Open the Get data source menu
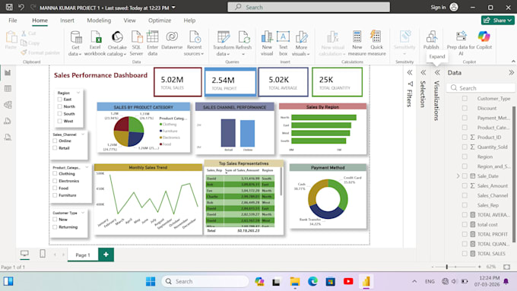This screenshot has height=291, width=517. 75,43
